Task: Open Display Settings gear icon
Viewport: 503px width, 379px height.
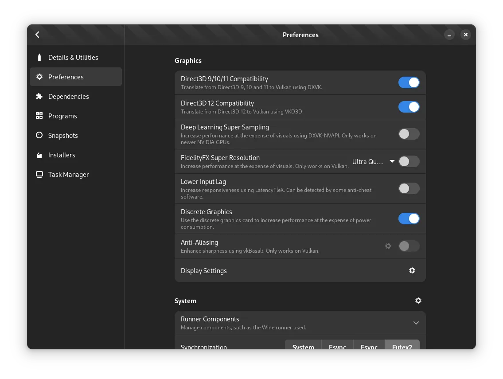Action: coord(412,270)
